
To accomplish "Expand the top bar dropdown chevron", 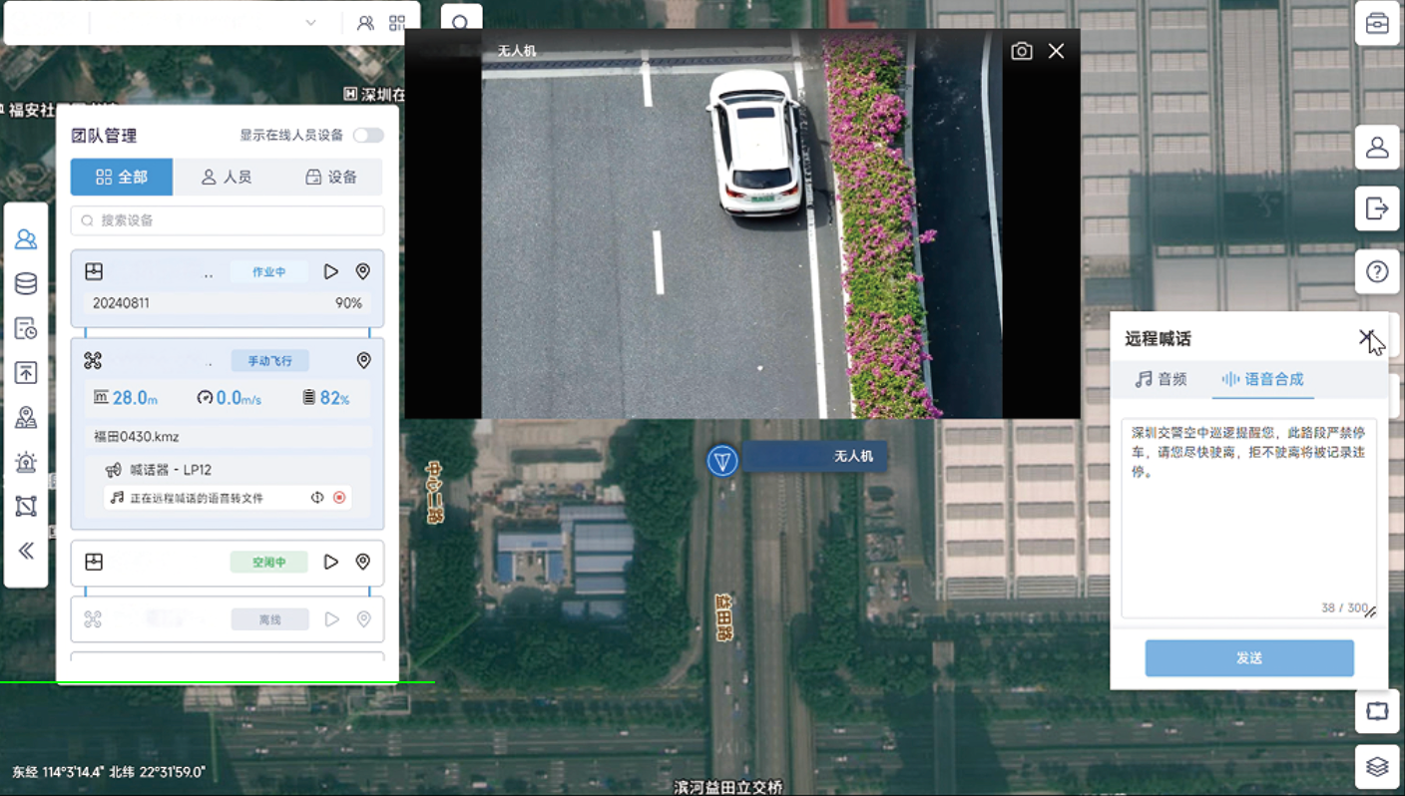I will point(310,23).
